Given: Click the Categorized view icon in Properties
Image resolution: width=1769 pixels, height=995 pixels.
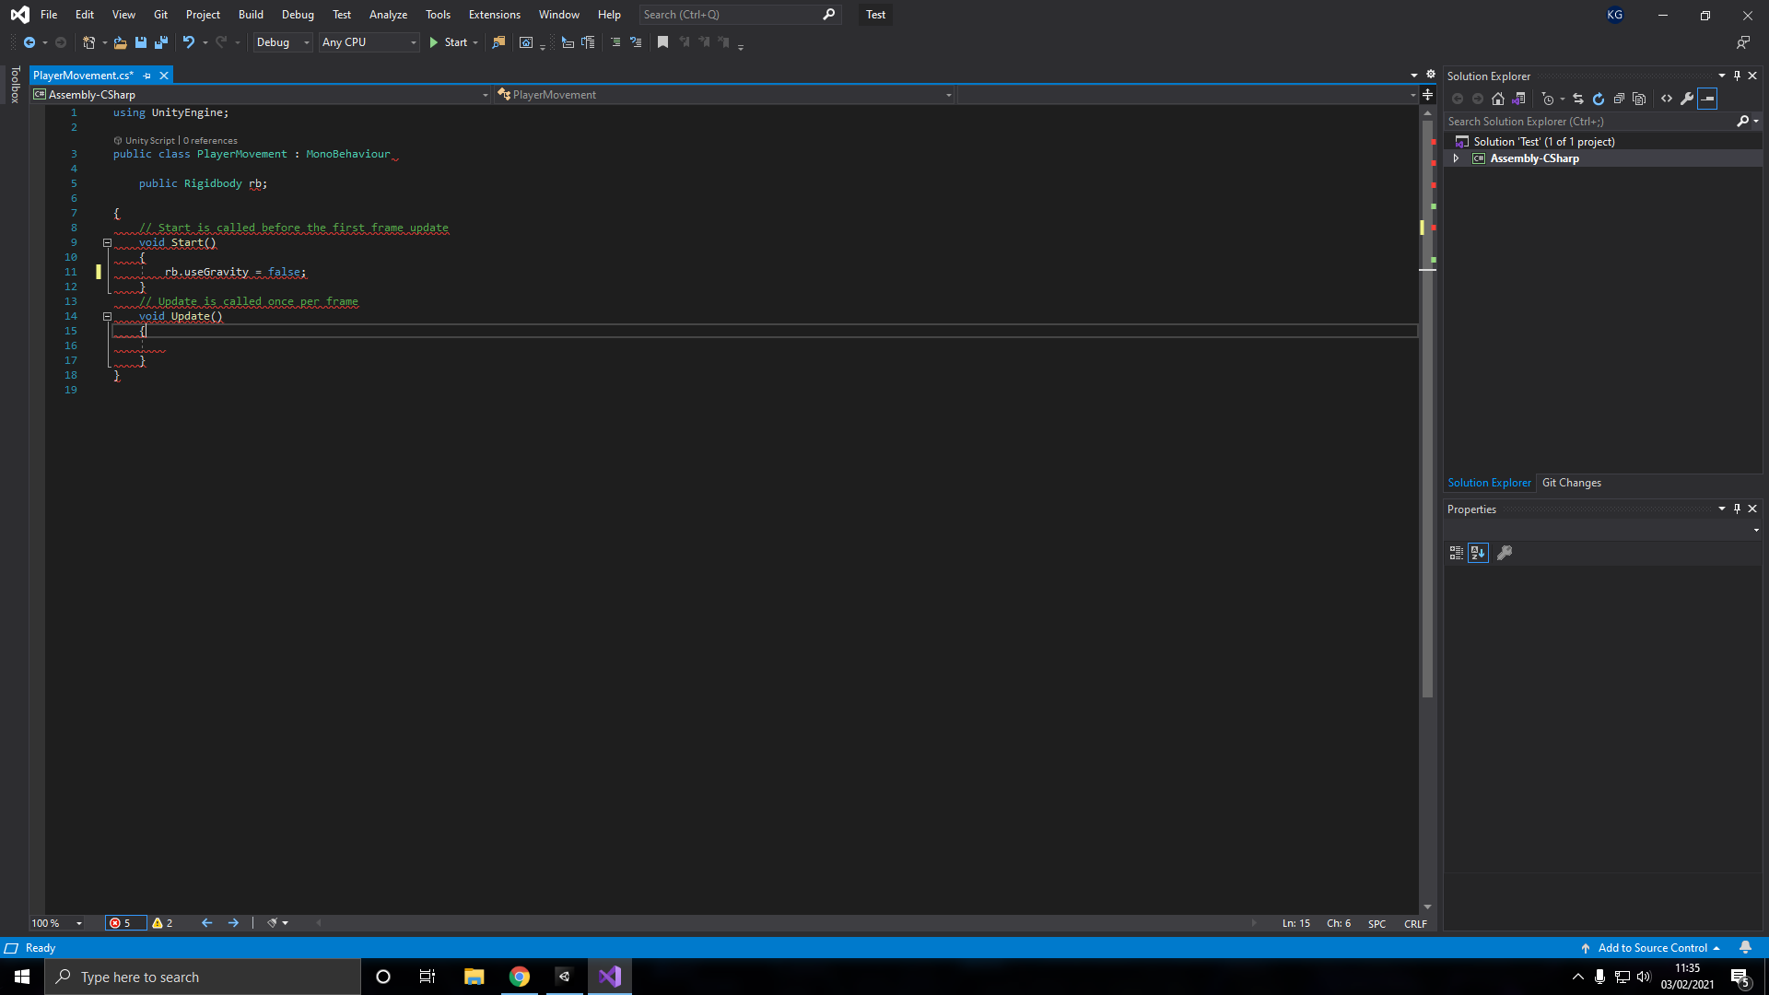Looking at the screenshot, I should 1457,553.
